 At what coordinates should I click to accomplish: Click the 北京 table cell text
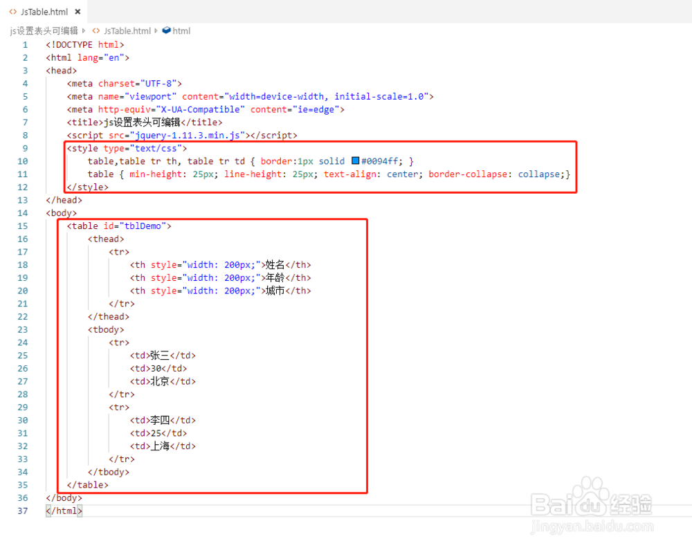tap(160, 381)
